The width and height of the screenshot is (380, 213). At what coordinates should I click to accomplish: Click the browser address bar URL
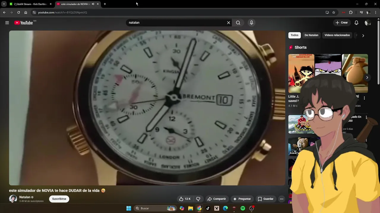coord(62,12)
